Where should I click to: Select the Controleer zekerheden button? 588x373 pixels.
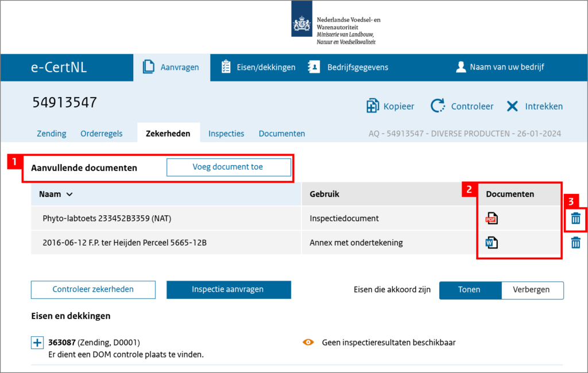pos(93,290)
